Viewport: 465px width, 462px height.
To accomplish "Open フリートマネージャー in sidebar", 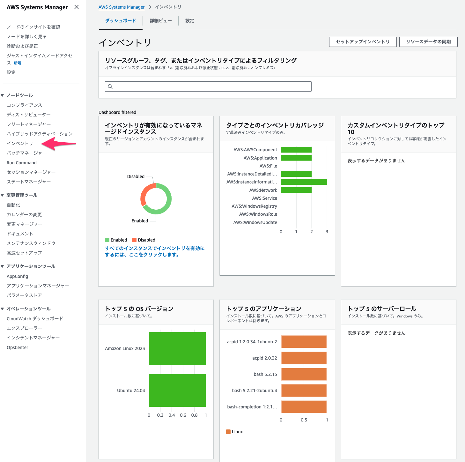I will coord(29,124).
